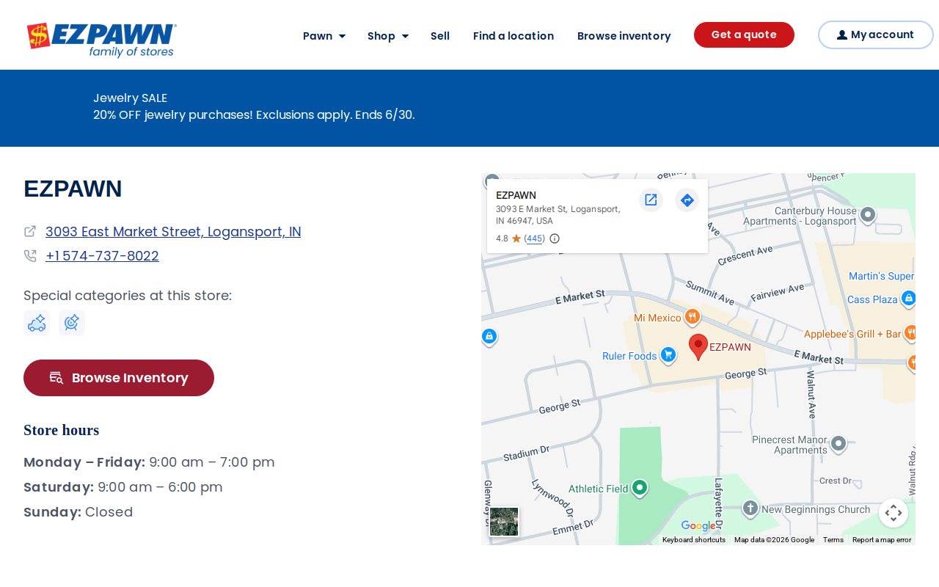Click the Get a quote button
The image size is (939, 587).
(x=744, y=34)
